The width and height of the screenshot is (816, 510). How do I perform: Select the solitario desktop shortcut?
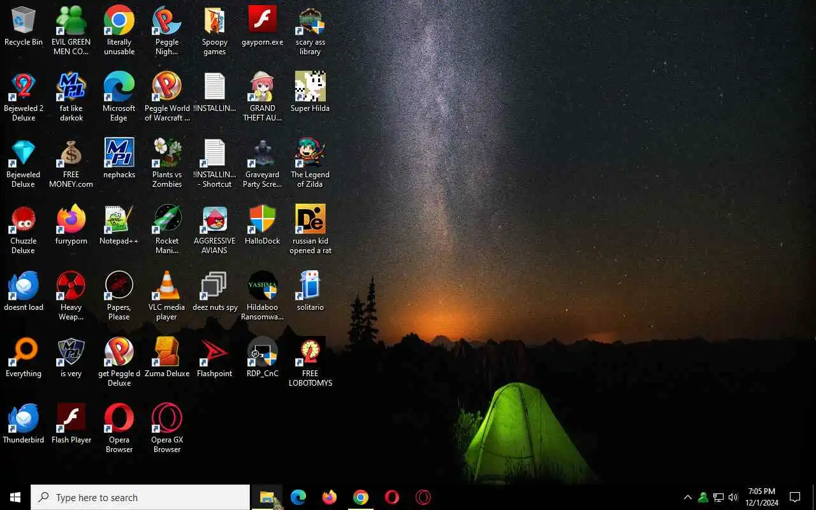tap(310, 291)
